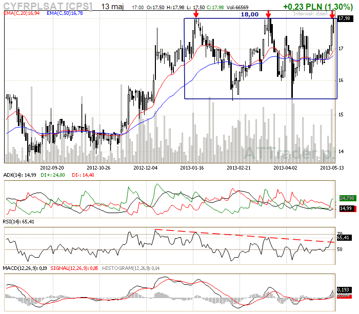Screen dimensions: 359x314
Task: Click the RSI 50 level axis label
Action: click(340, 249)
